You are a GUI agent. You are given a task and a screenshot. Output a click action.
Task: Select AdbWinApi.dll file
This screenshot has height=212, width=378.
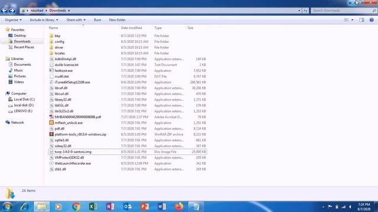point(66,59)
